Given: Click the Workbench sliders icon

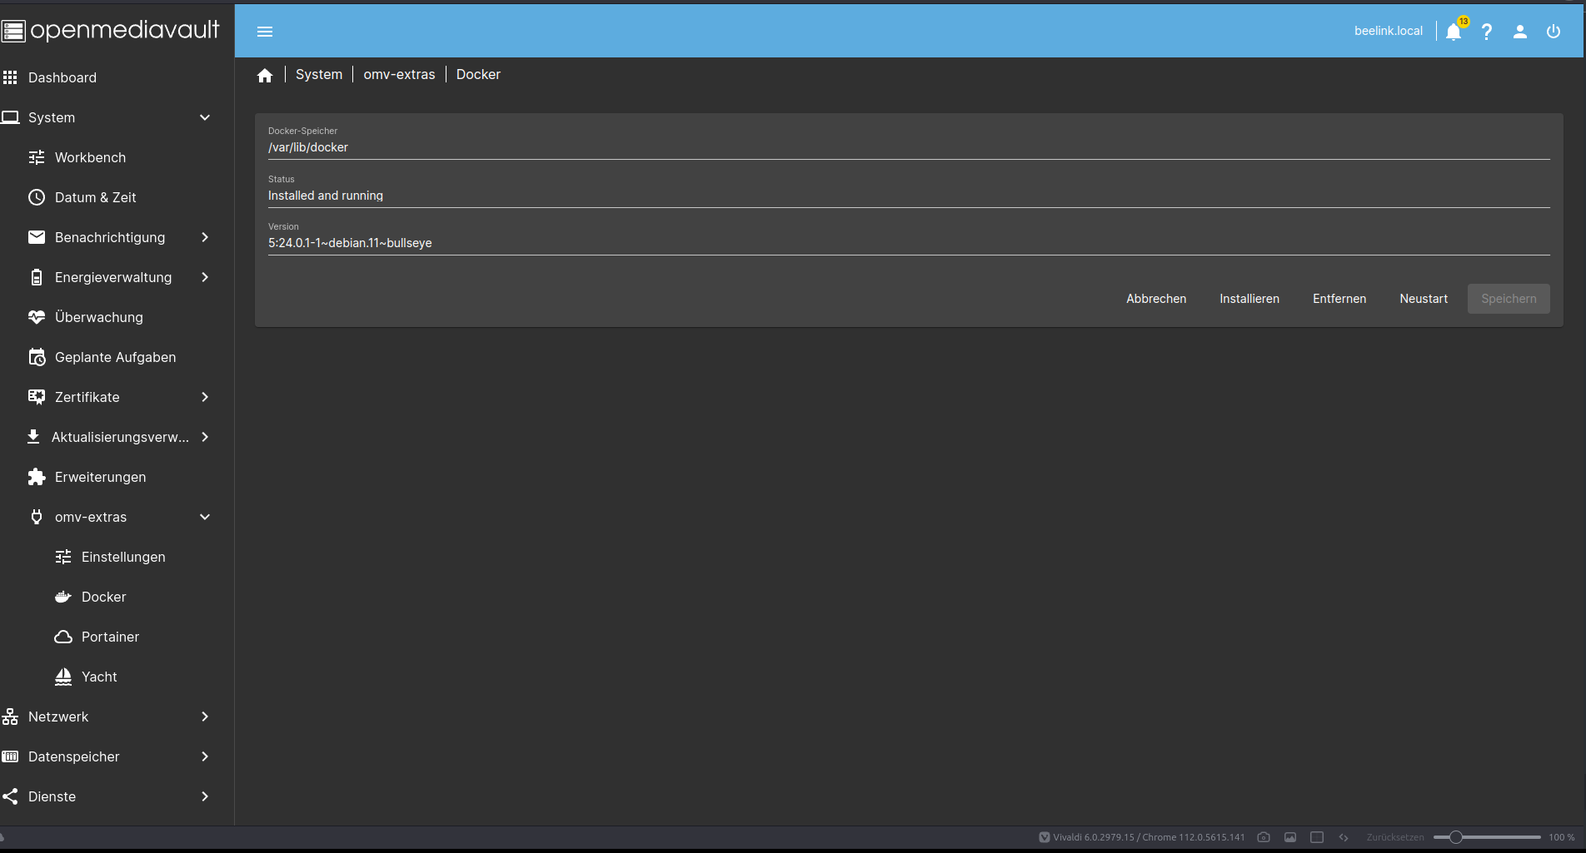Looking at the screenshot, I should click(x=37, y=157).
